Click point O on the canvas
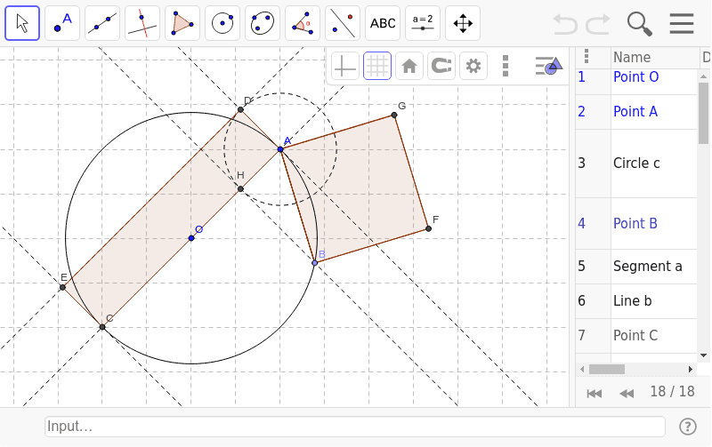712x447 pixels. (191, 238)
